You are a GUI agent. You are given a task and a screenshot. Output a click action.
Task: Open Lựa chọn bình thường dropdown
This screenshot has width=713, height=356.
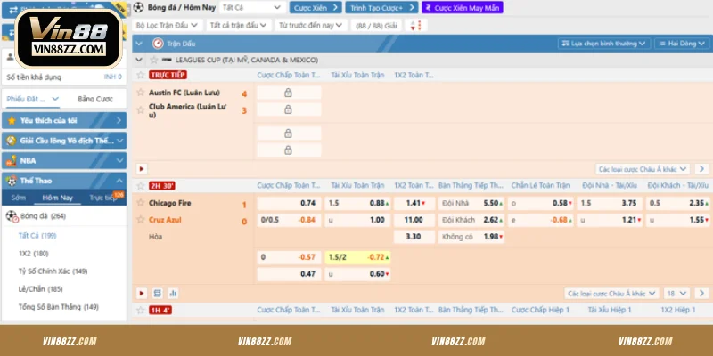coord(603,44)
